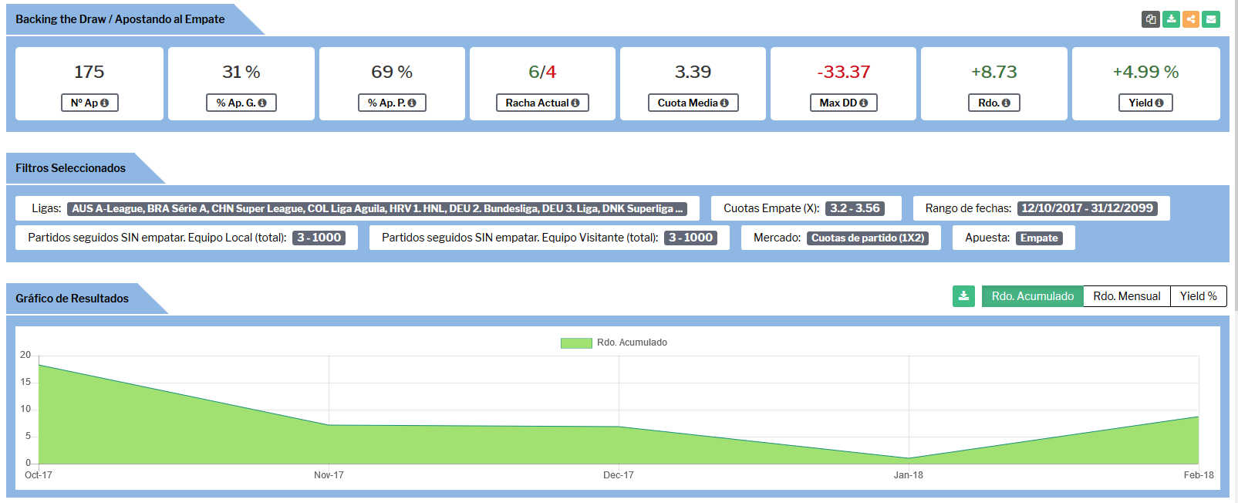
Task: Click the green download icon in header
Action: pos(1171,19)
